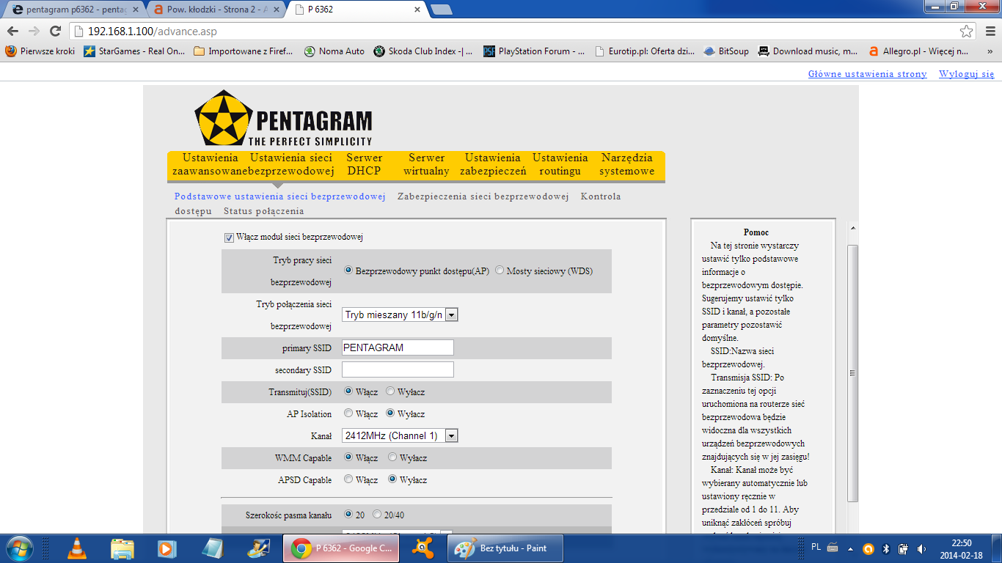Open Zabezpieczenia sieci bezprzewodowej submenu

pos(483,196)
